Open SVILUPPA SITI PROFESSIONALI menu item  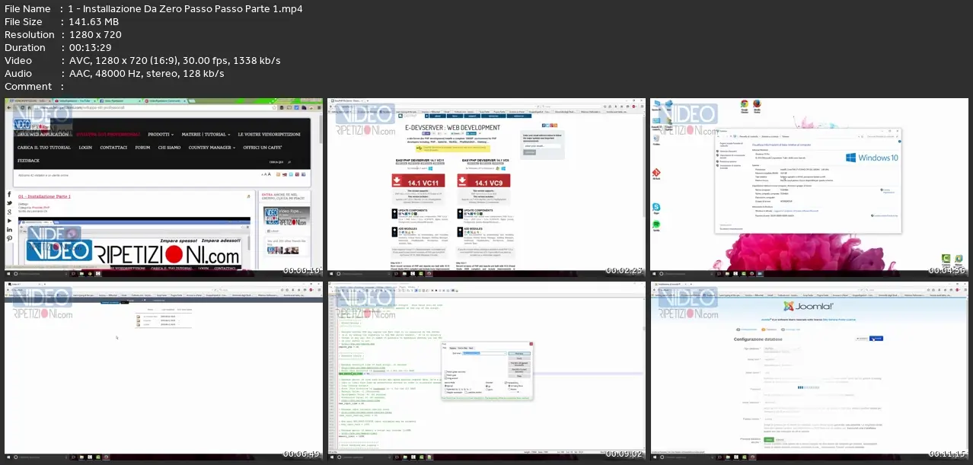click(108, 135)
